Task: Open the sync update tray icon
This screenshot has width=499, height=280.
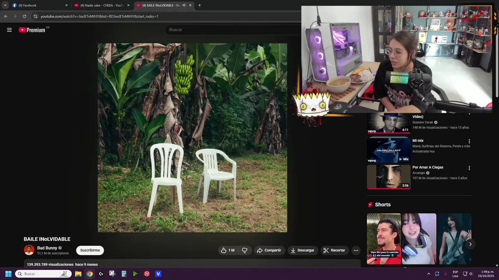Action: 437,274
